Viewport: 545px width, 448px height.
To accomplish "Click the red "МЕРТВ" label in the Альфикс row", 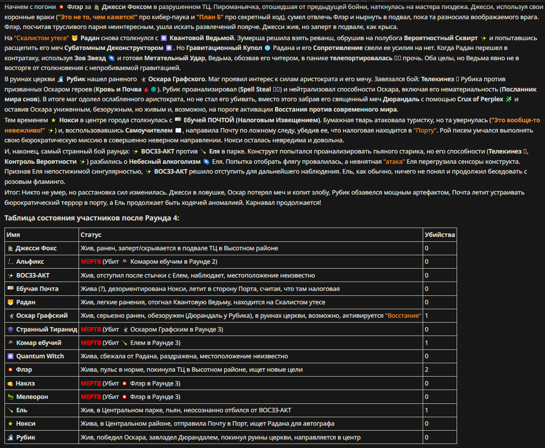I will (x=91, y=261).
